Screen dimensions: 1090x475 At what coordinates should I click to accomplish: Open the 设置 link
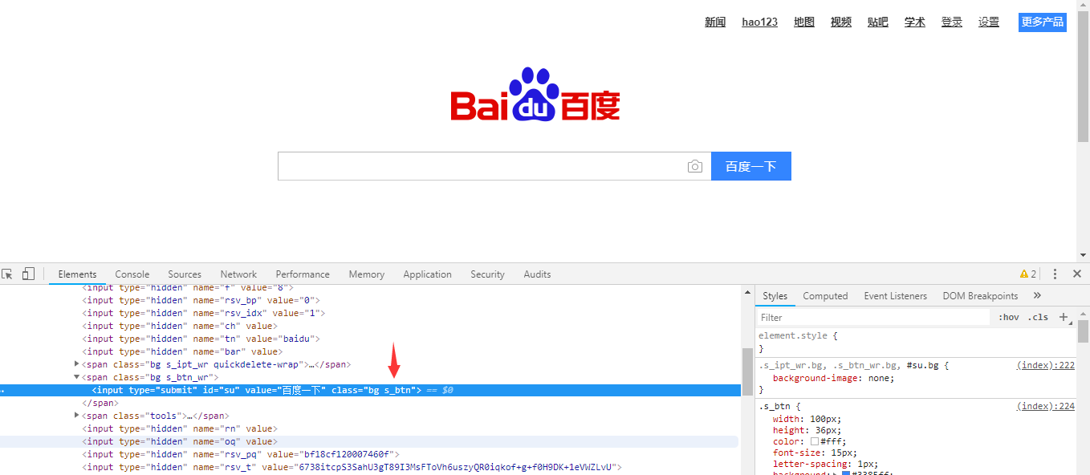pyautogui.click(x=989, y=22)
